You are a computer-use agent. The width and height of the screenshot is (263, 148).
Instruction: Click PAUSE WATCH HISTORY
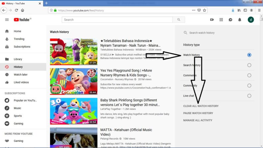(x=198, y=113)
